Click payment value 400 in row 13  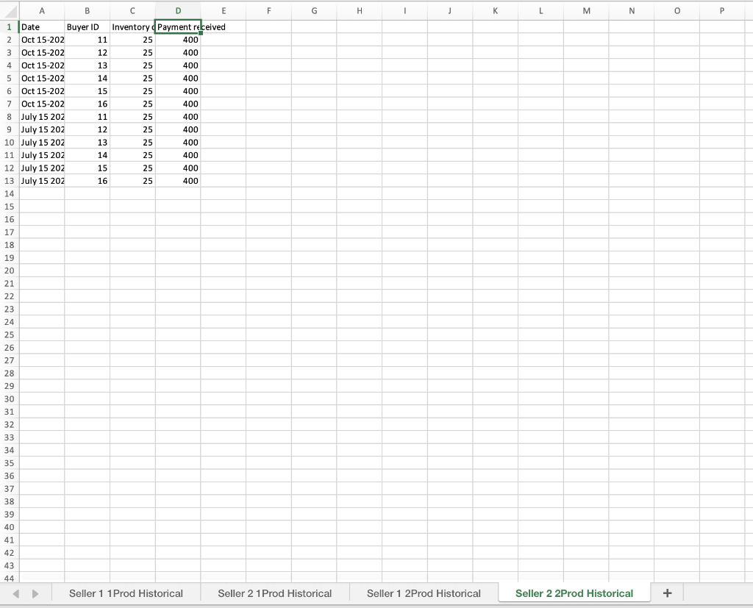click(178, 181)
